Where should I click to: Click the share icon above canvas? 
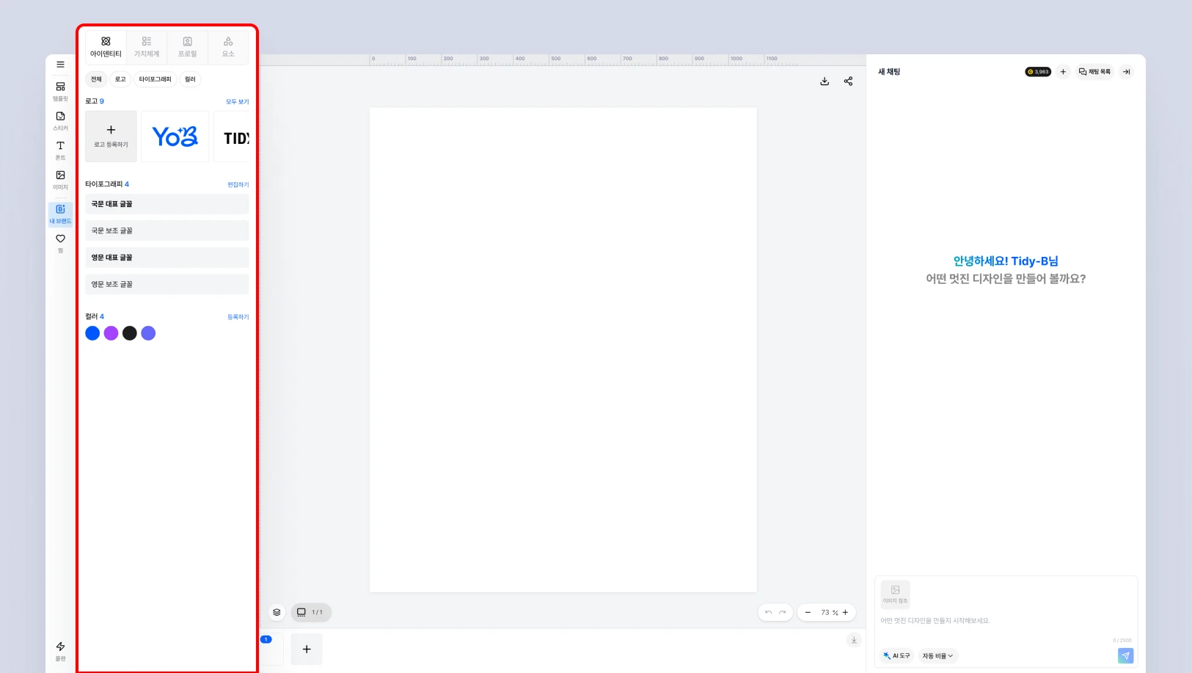pyautogui.click(x=848, y=81)
